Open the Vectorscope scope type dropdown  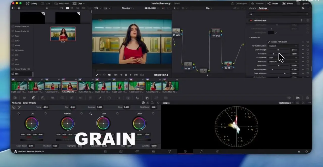click(286, 103)
